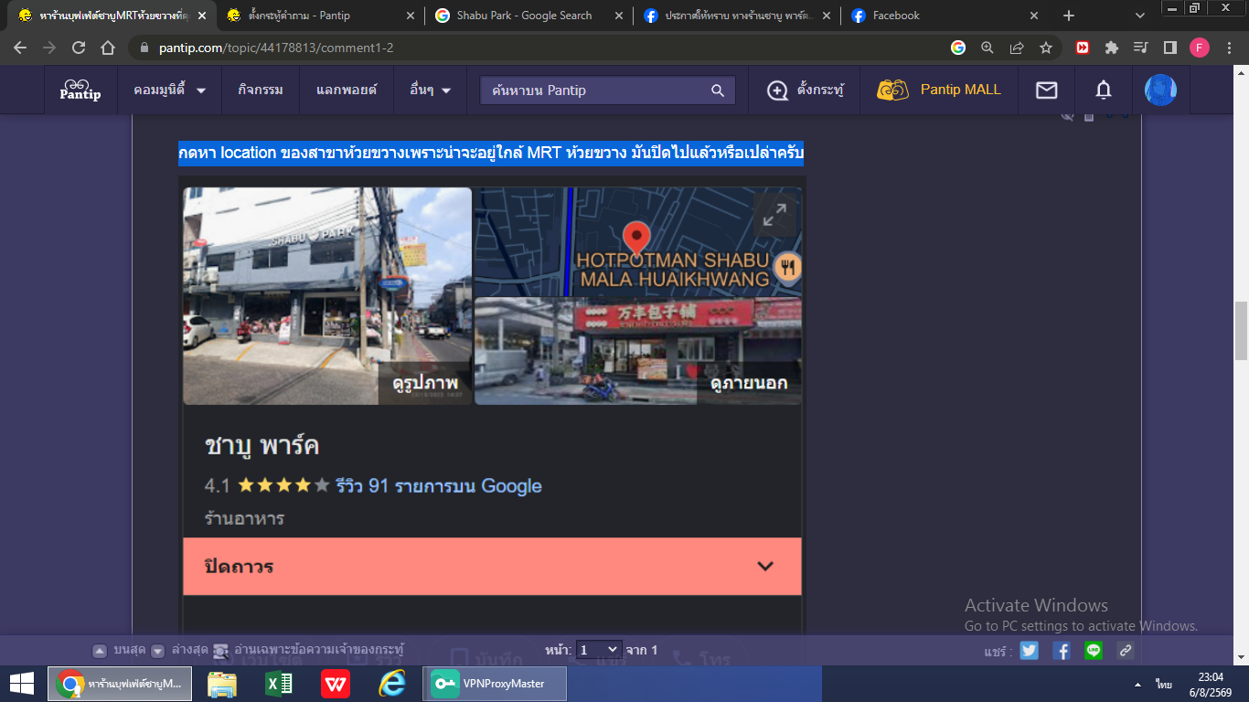This screenshot has height=702, width=1249.
Task: Open the ดูภายนอก street view photo
Action: pyautogui.click(x=638, y=351)
